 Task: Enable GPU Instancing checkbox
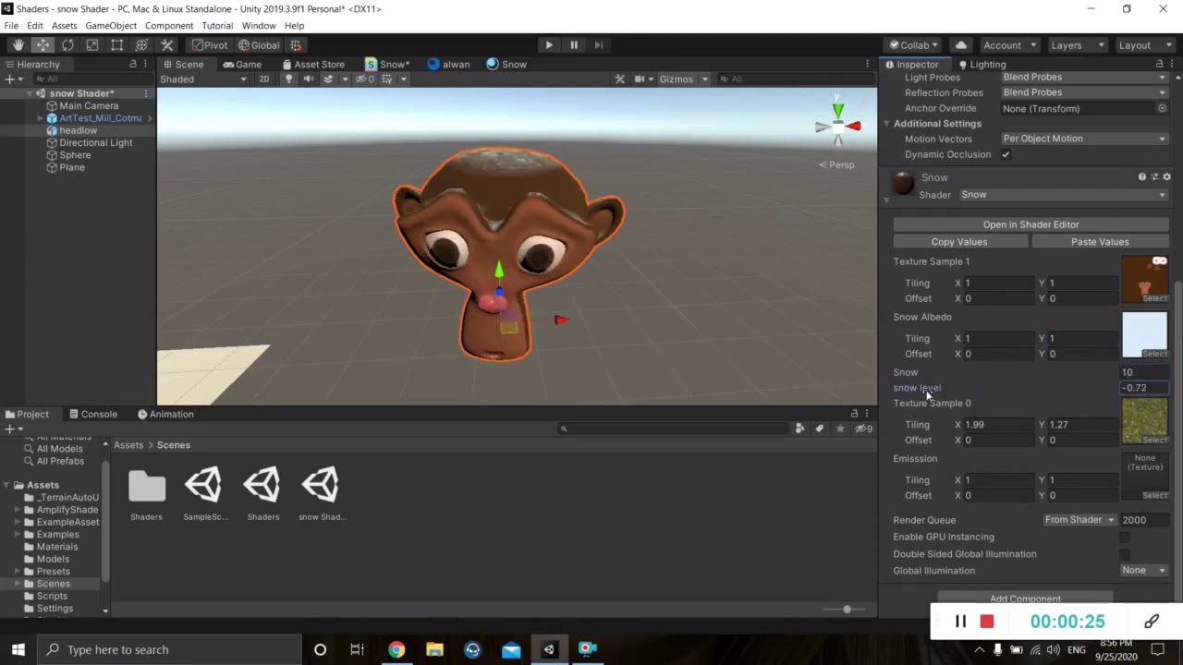[1125, 538]
